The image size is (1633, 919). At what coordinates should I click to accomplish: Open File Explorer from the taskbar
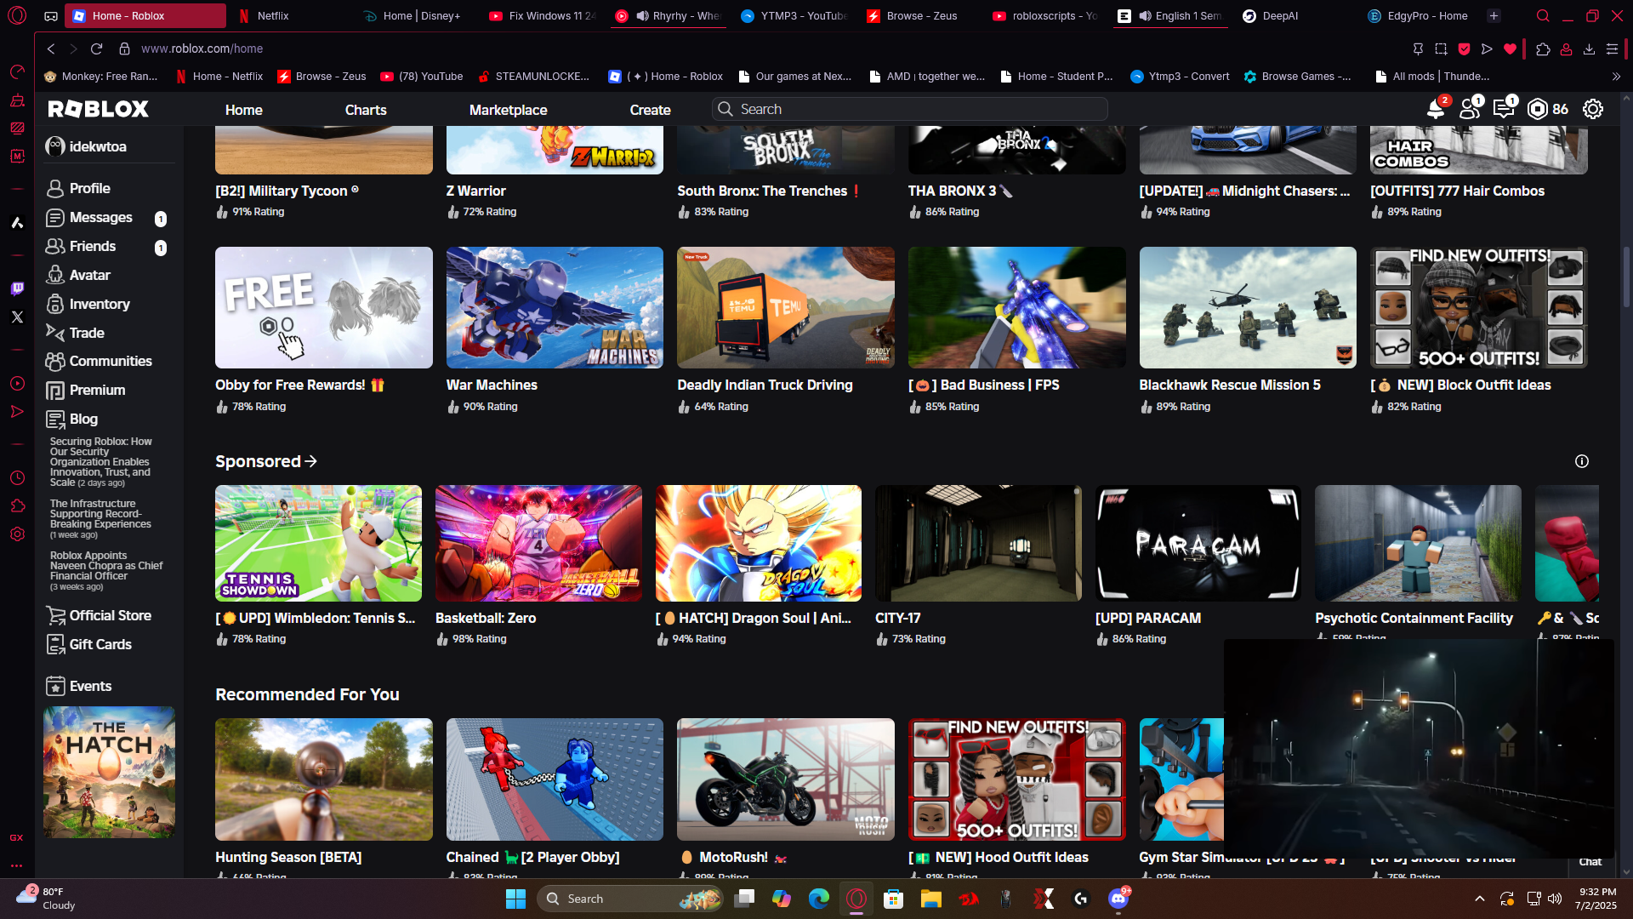(x=930, y=899)
